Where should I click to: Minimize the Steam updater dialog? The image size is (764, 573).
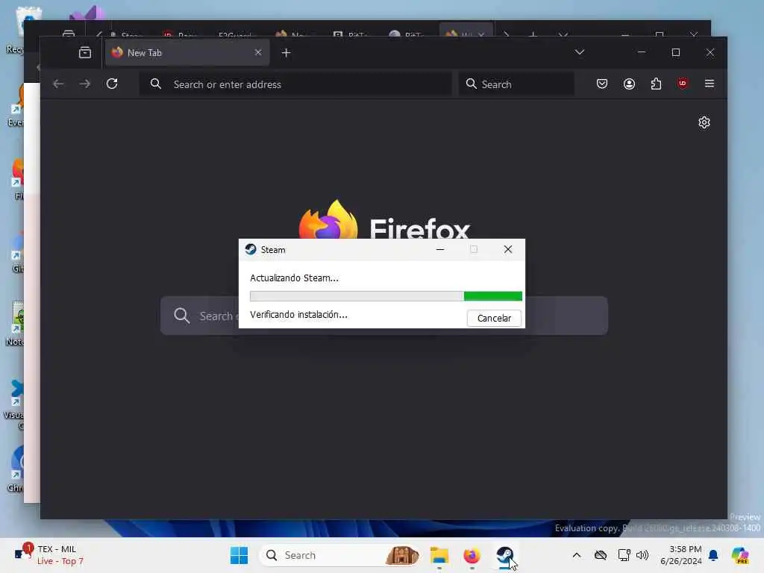[440, 249]
